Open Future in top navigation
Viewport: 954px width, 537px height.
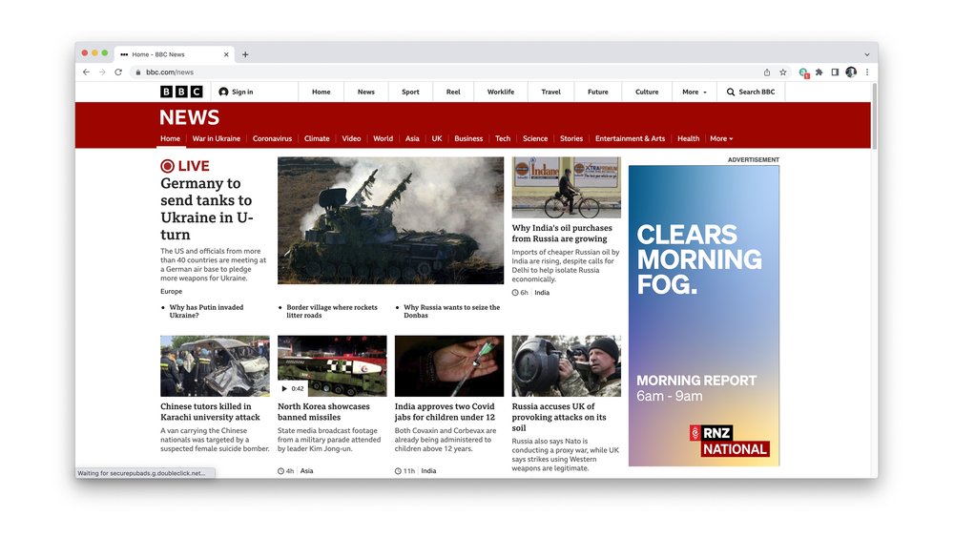pos(597,92)
